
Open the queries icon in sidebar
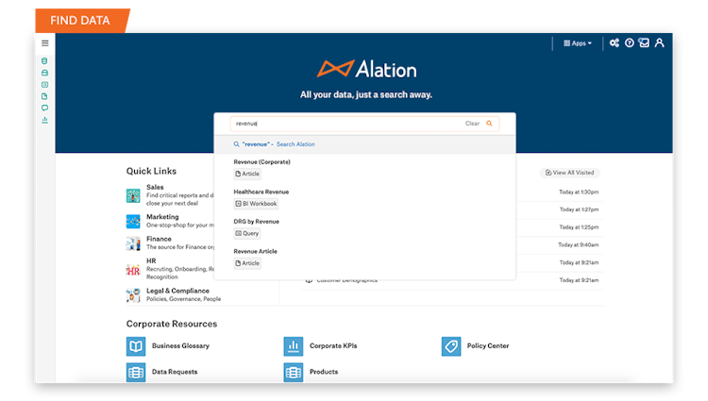coord(44,84)
